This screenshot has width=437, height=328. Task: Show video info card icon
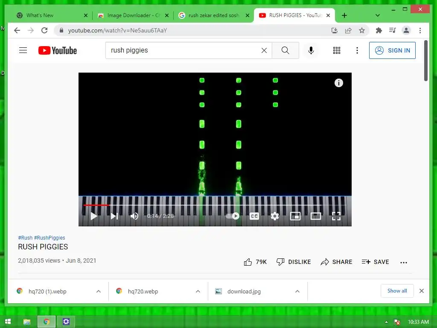pos(338,83)
